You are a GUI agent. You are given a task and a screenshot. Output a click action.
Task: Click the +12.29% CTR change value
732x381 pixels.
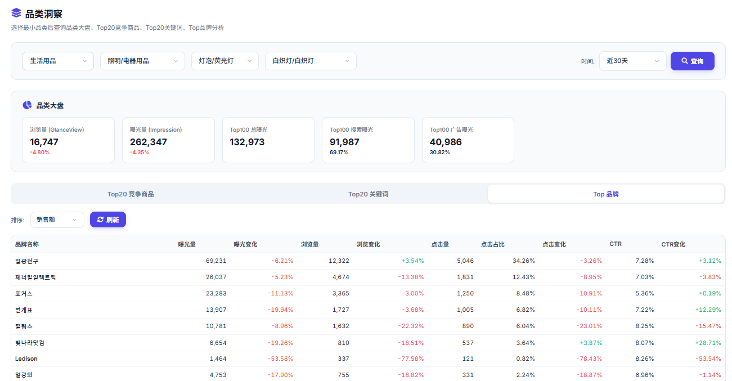[x=708, y=310]
